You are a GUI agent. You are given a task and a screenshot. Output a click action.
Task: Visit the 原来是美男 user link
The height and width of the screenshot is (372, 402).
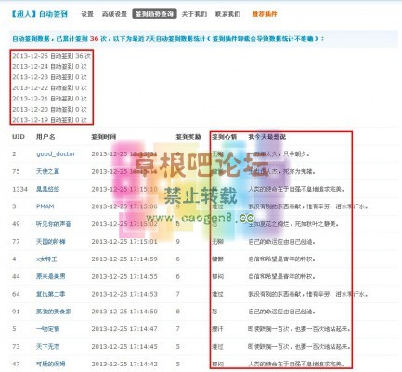[x=51, y=276]
